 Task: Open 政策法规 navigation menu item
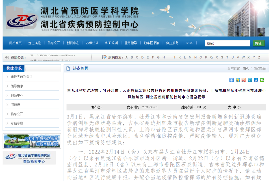[x=92, y=43]
